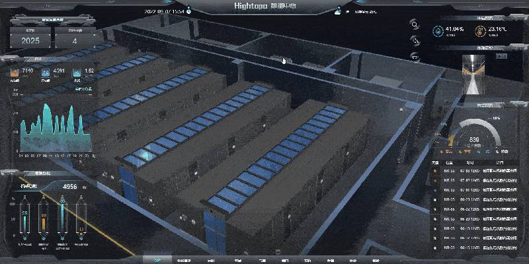Screen dimensions: 529x264
Task: Click the 4956 cabinet count value
Action: 70,187
